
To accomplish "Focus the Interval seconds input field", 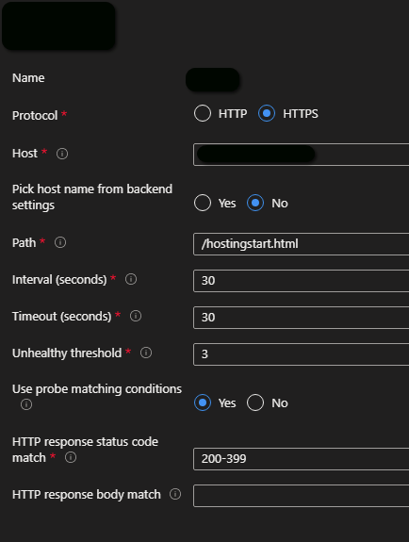I will [302, 281].
